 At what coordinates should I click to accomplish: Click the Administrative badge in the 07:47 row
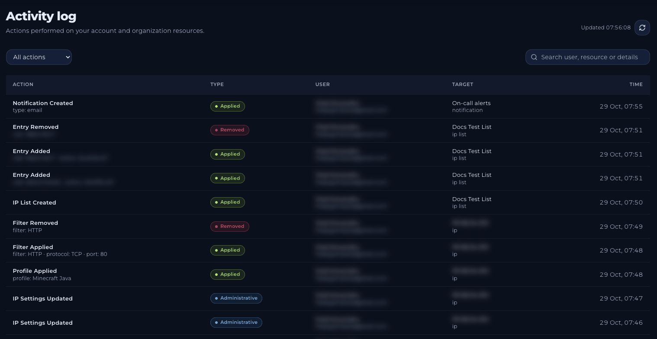[236, 298]
